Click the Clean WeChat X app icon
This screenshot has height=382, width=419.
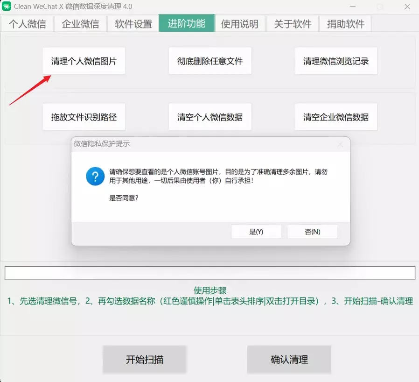(7, 6)
